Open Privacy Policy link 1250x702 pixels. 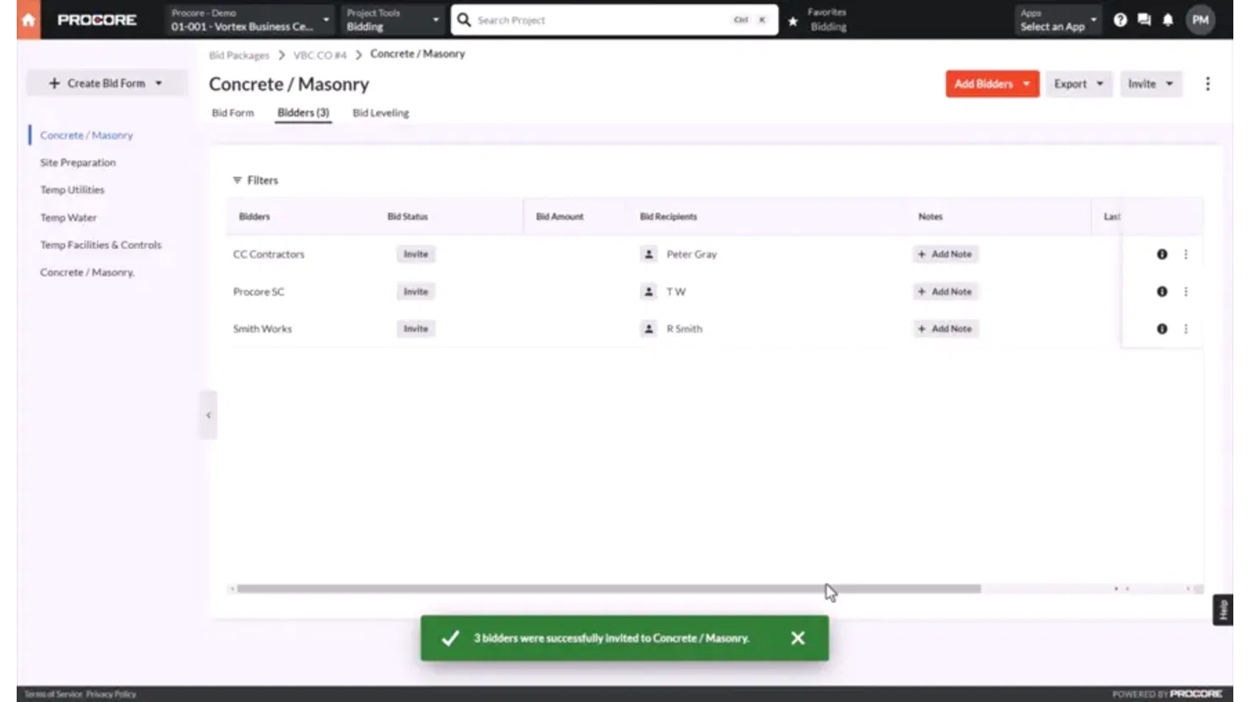tap(111, 694)
